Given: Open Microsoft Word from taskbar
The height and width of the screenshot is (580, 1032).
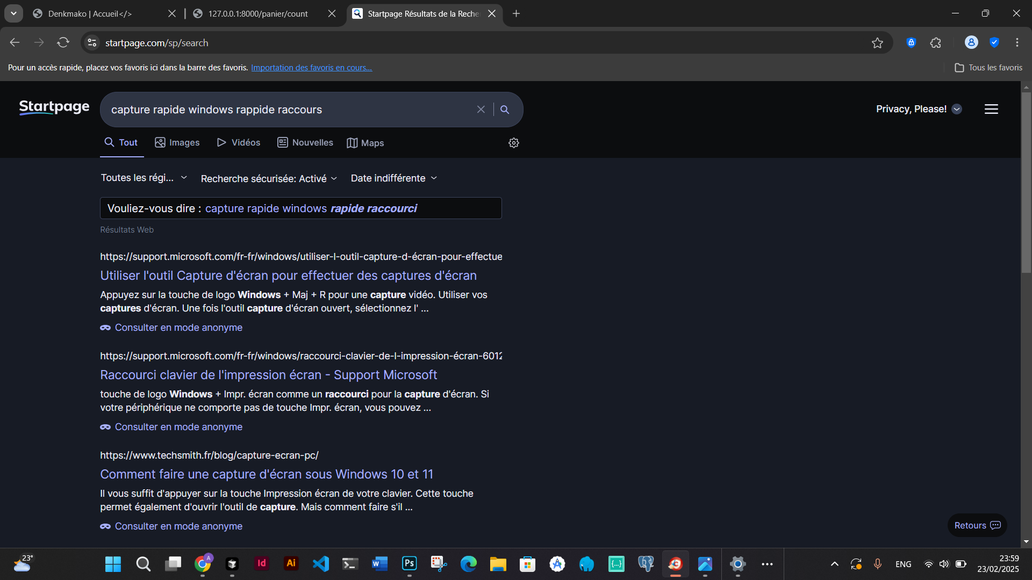Looking at the screenshot, I should [x=379, y=564].
